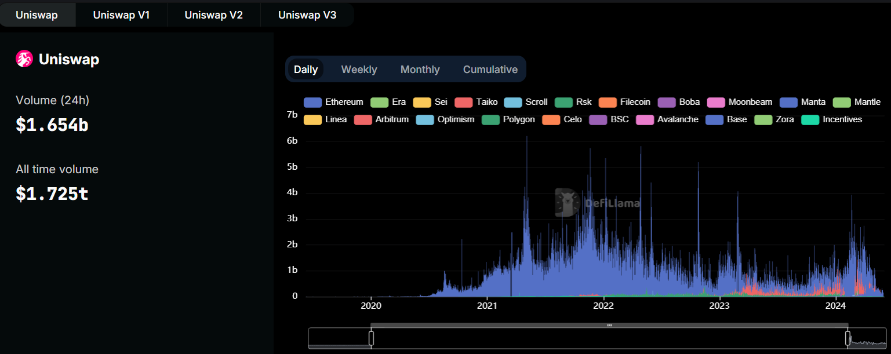Toggle the Base legend series
This screenshot has width=891, height=354.
(x=726, y=119)
